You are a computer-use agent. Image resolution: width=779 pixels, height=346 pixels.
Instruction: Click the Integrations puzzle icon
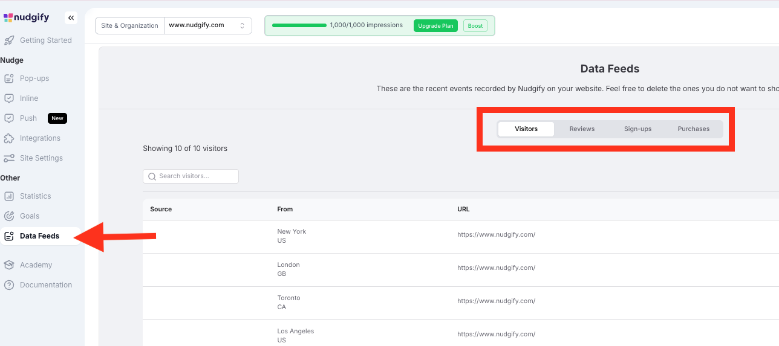point(9,138)
